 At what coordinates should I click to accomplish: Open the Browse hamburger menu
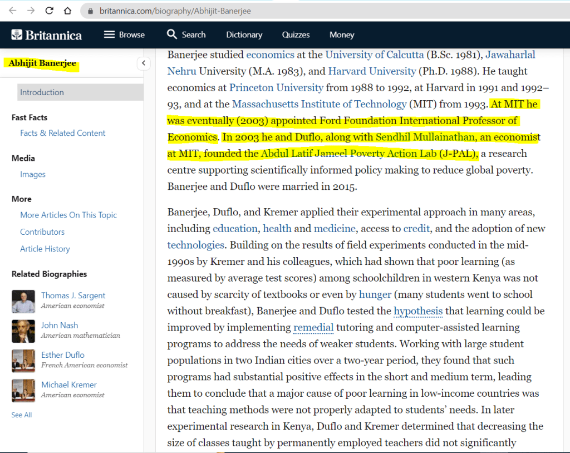coord(110,35)
